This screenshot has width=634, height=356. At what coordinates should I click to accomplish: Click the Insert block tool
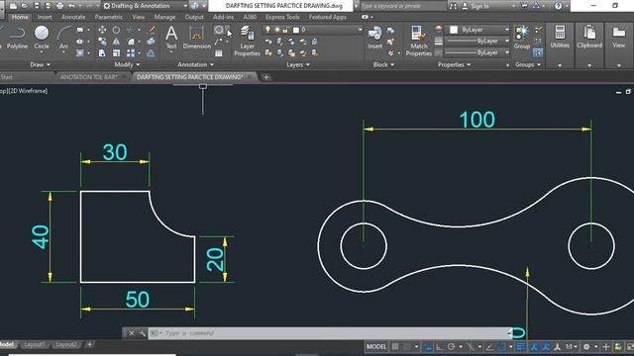pyautogui.click(x=374, y=38)
